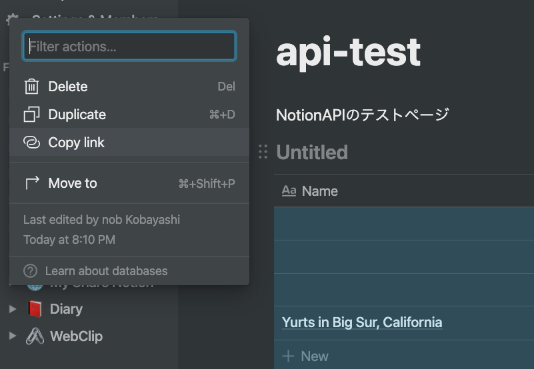
Task: Click the six-dot drag handle beside Untitled
Action: click(x=263, y=152)
